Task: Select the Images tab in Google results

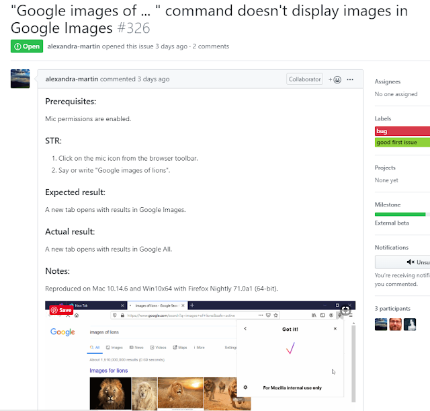Action: pos(114,348)
